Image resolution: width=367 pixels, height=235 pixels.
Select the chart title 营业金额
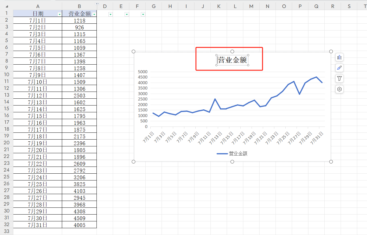pos(232,60)
